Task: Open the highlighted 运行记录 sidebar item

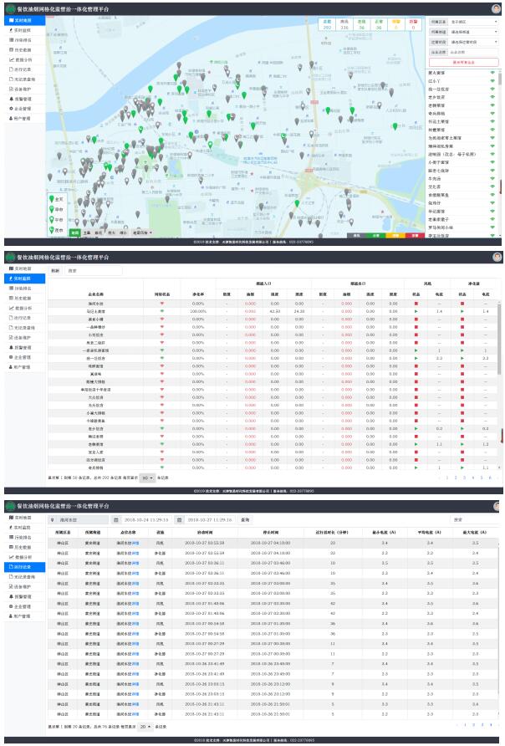Action: (x=22, y=566)
